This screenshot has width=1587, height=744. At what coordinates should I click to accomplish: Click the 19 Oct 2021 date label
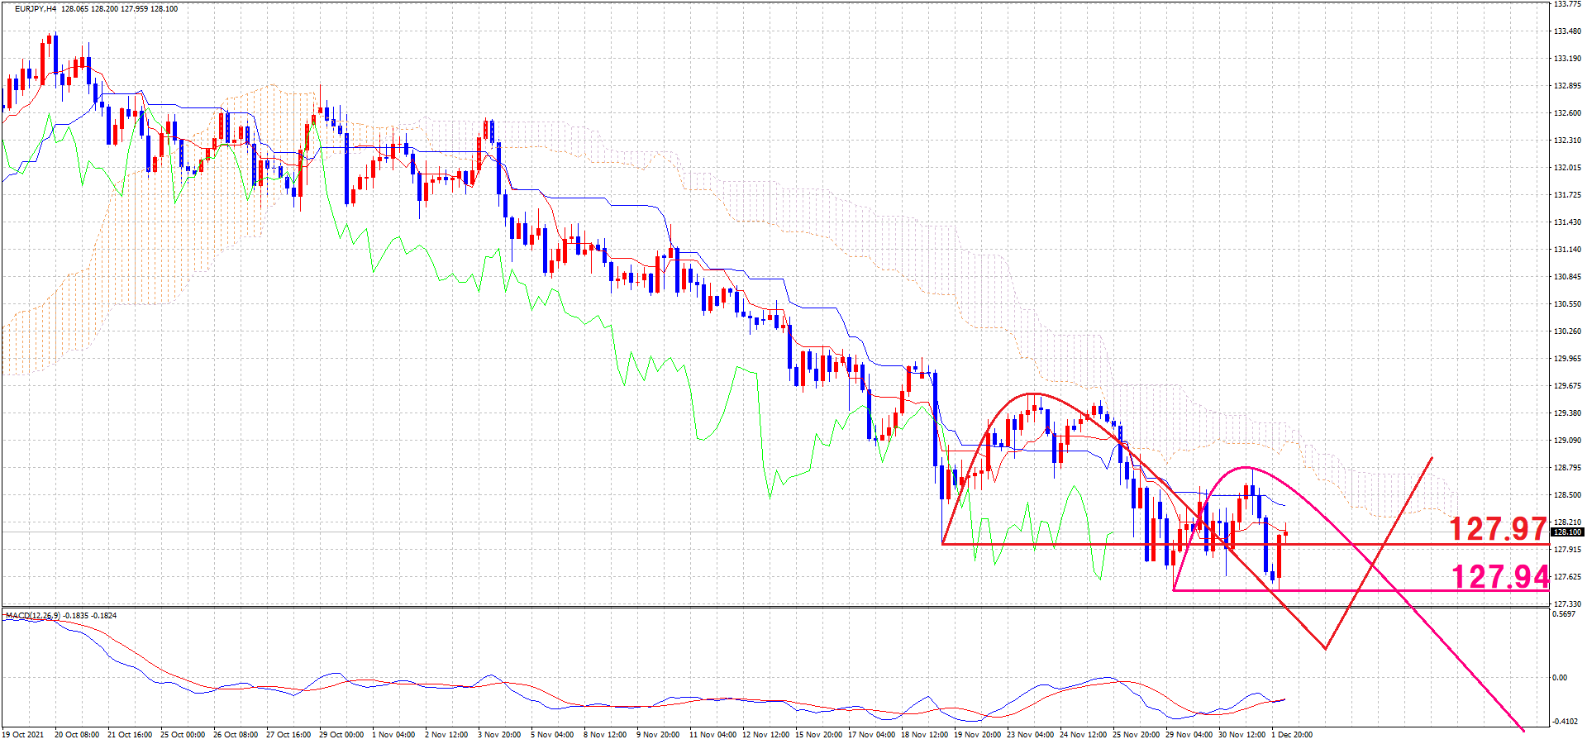(23, 735)
